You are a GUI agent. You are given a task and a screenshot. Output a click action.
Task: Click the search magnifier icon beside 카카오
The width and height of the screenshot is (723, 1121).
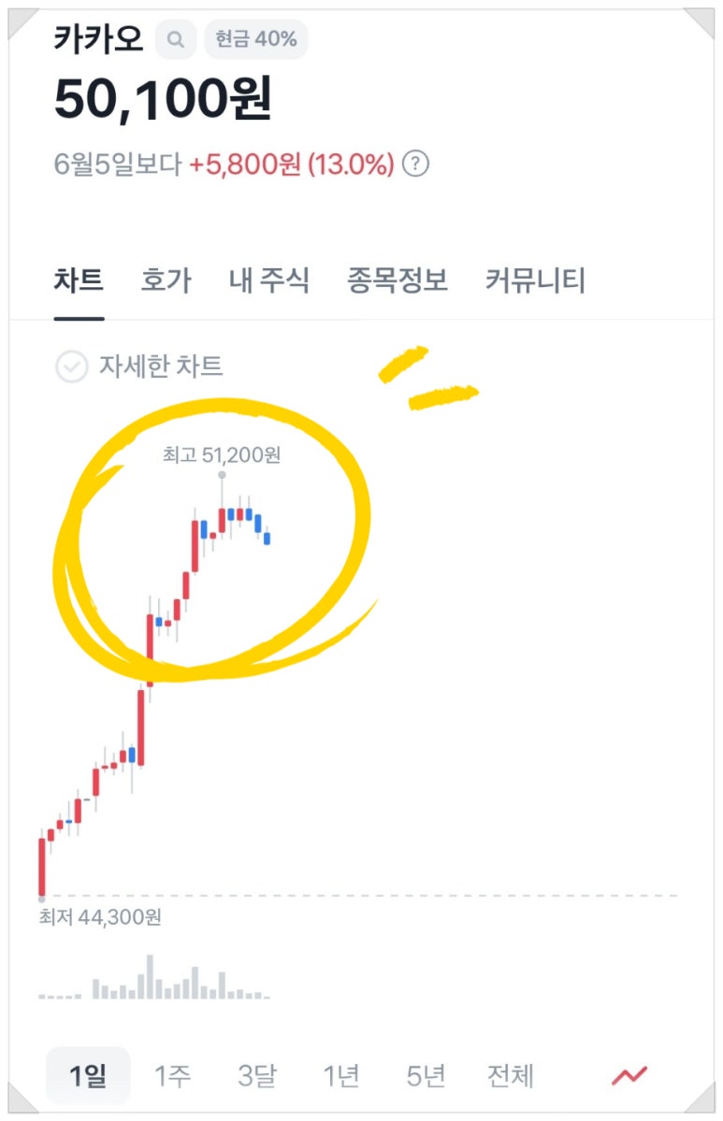pyautogui.click(x=176, y=38)
